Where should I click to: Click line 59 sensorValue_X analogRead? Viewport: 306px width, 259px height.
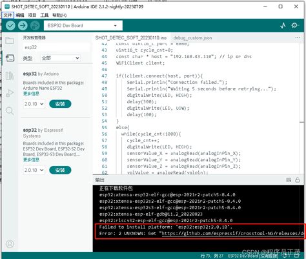[x=184, y=154]
